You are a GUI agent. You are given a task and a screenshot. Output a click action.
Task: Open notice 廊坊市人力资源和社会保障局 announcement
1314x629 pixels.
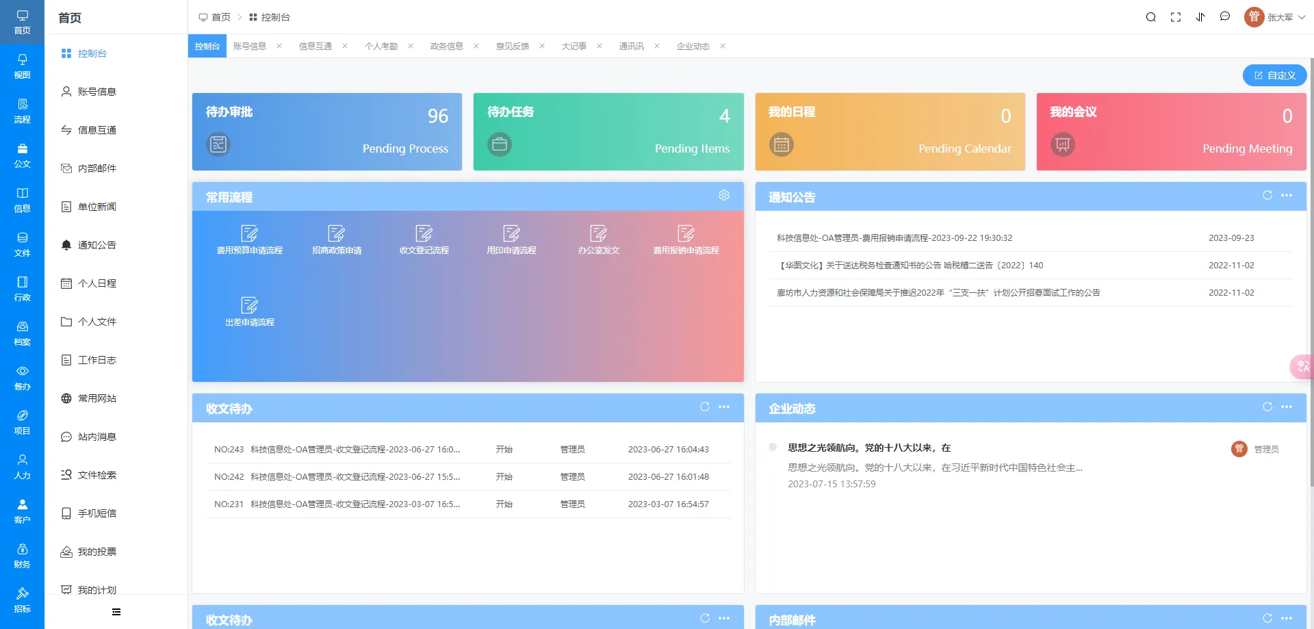click(938, 293)
